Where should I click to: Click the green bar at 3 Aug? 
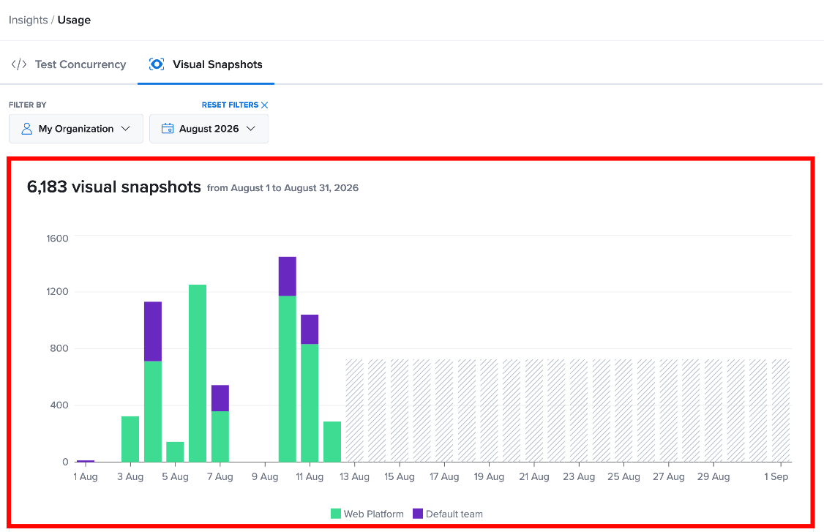tap(130, 439)
